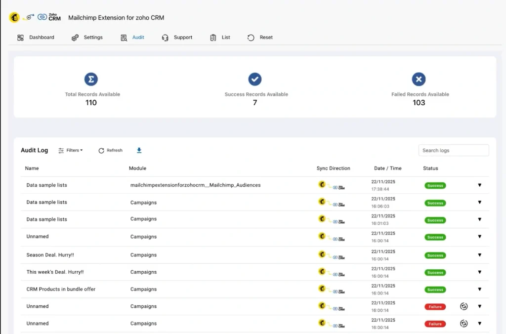Click the Failure badge on the last row

click(x=435, y=324)
